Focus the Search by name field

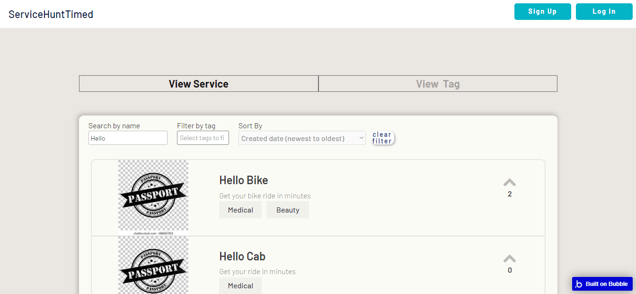128,138
